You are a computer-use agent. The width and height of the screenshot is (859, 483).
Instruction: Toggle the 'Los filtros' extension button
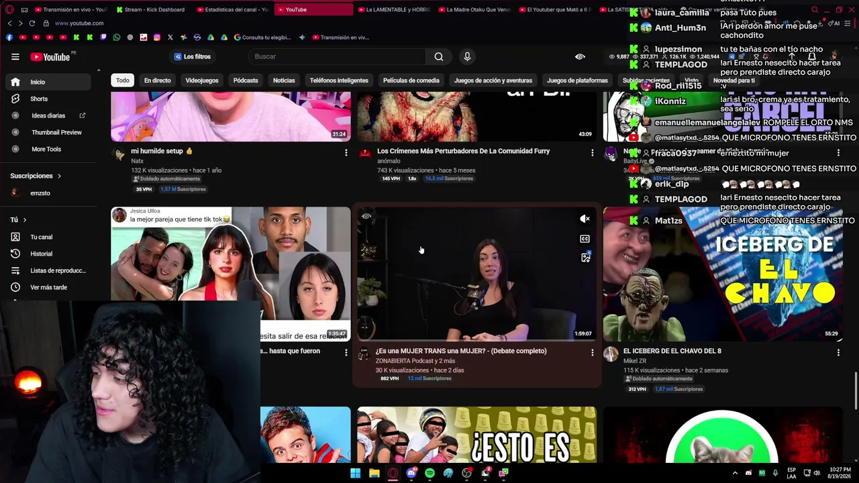(x=193, y=57)
